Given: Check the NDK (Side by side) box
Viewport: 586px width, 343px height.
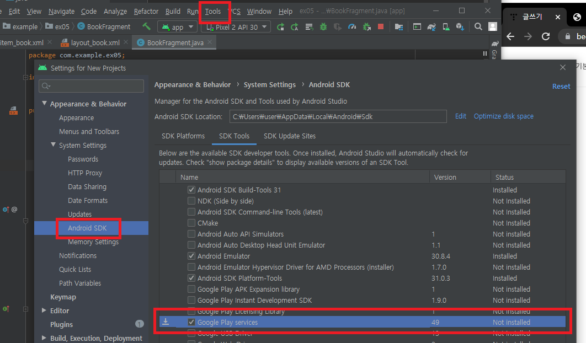Looking at the screenshot, I should (x=191, y=201).
